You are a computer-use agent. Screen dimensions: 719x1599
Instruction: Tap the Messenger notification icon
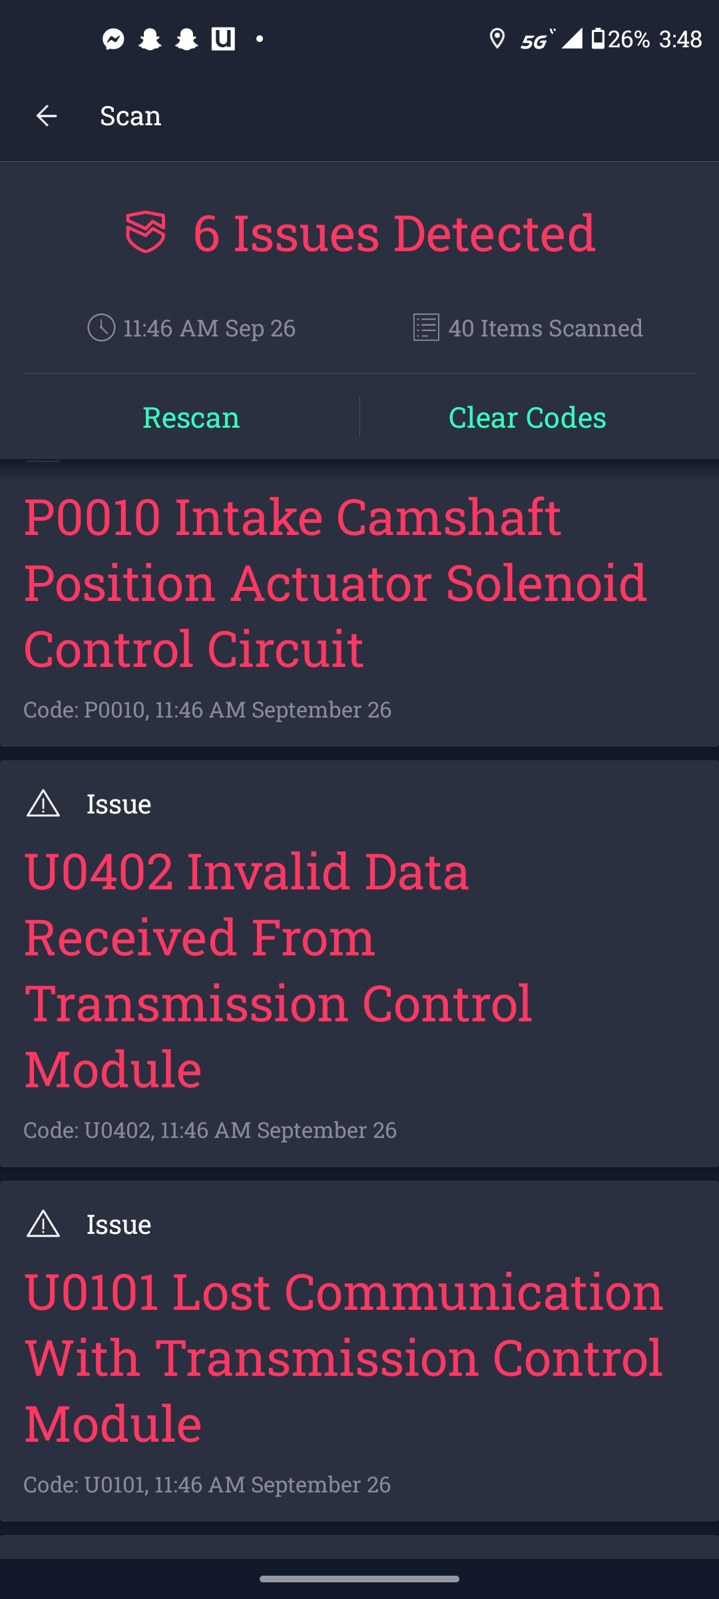[x=114, y=39]
